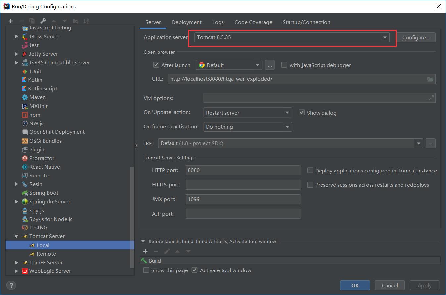Click the Add New Configuration plus icon

click(11, 21)
